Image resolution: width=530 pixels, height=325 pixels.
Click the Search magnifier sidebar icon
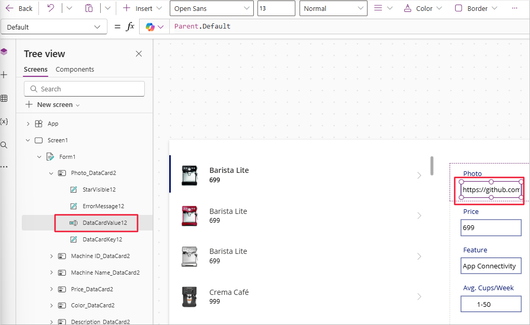[x=4, y=145]
